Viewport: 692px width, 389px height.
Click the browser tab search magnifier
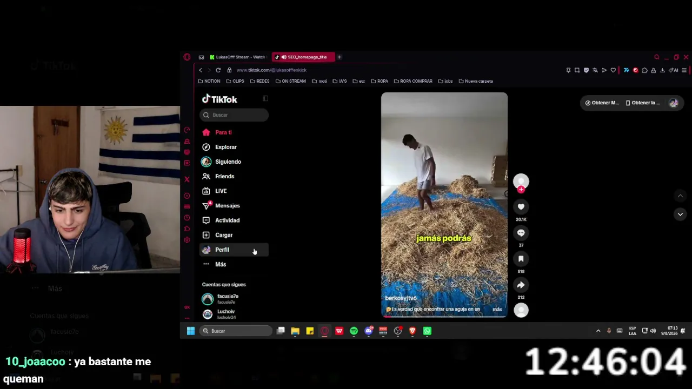(657, 57)
